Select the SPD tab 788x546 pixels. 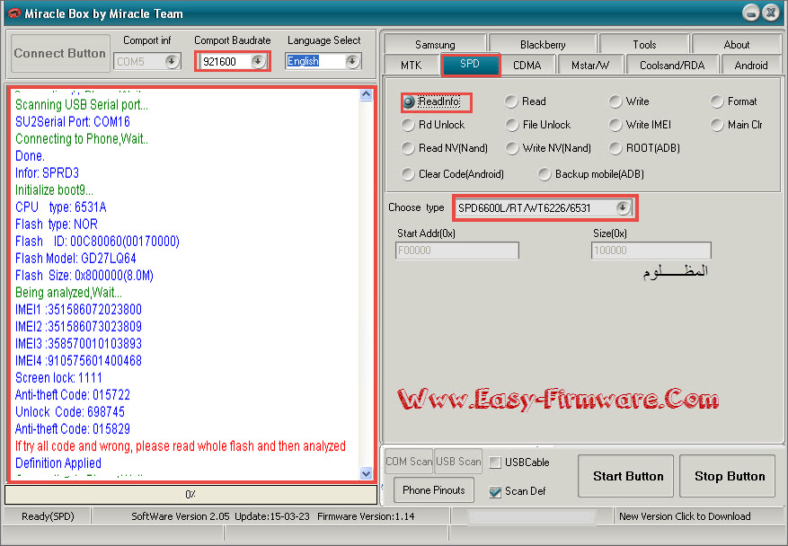470,65
